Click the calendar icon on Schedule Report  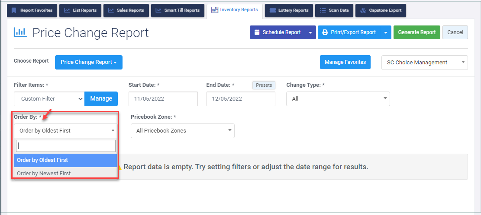tap(257, 32)
